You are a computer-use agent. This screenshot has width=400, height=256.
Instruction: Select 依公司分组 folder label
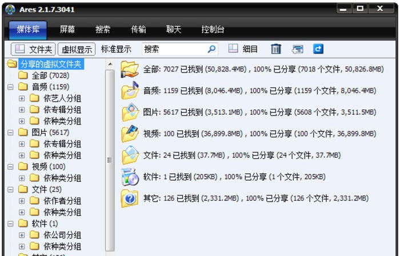point(62,235)
